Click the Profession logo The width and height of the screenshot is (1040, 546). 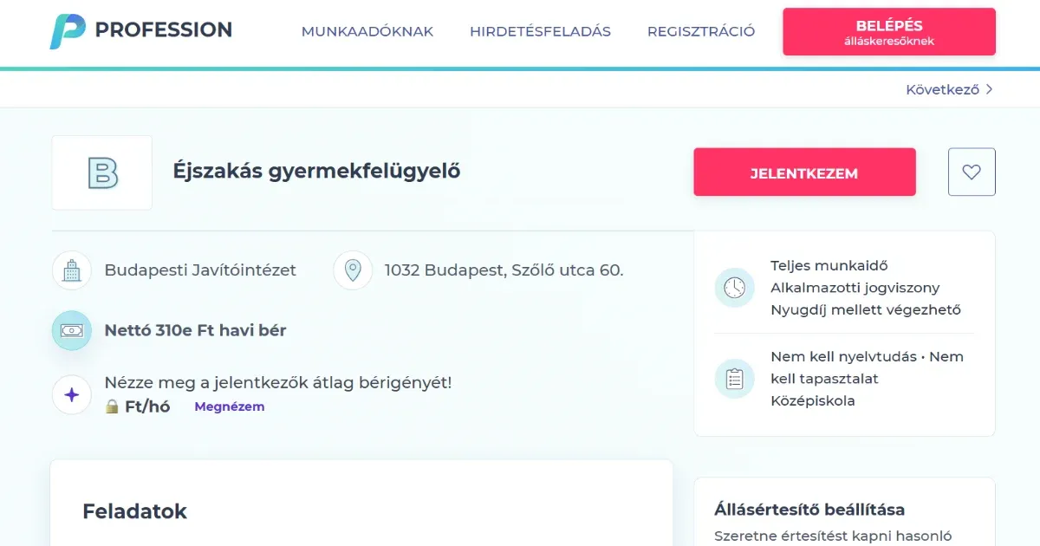[x=140, y=29]
